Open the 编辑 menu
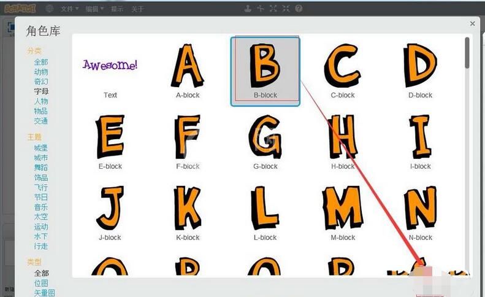 pos(94,9)
